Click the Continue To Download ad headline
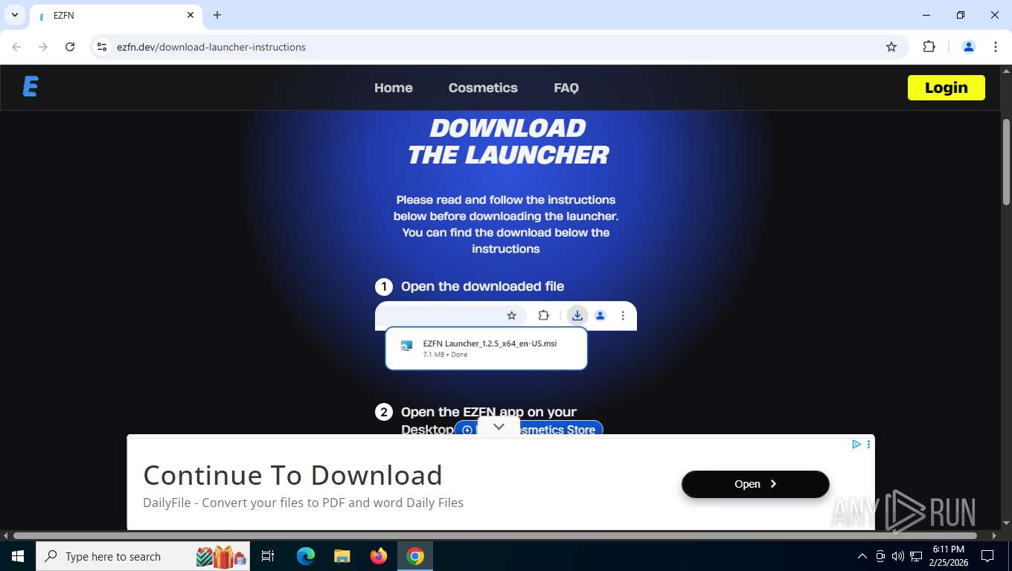Image resolution: width=1012 pixels, height=571 pixels. click(x=292, y=475)
